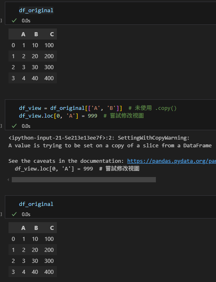The image size is (216, 282).
Task: Click the comment '# 未使用 .copy()'
Action: 153,108
